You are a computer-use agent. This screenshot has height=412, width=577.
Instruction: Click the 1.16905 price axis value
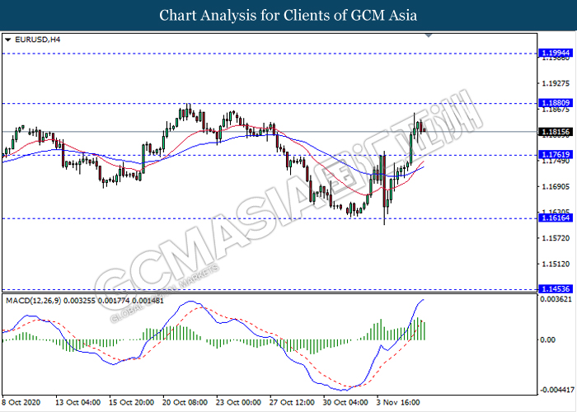(x=556, y=187)
